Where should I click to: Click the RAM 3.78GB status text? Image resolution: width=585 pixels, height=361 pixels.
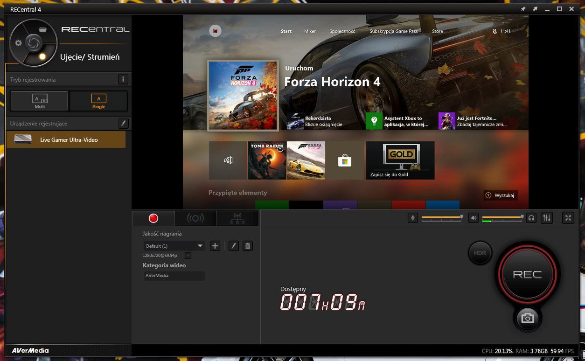coord(532,351)
